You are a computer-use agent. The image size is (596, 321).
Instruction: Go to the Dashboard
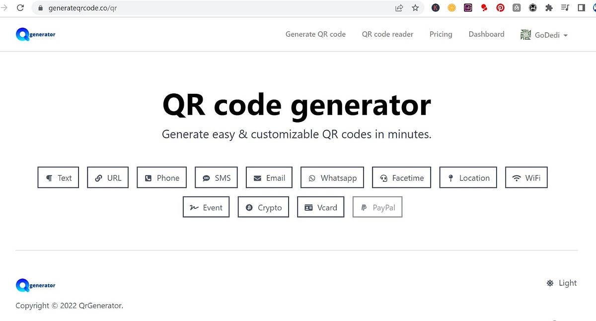click(486, 34)
